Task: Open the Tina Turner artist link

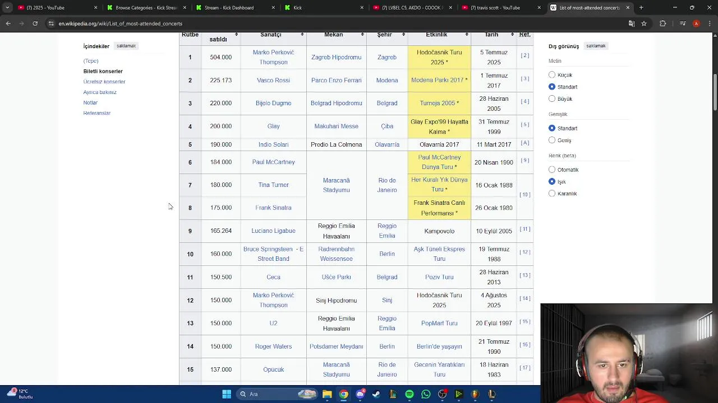Action: [x=273, y=185]
